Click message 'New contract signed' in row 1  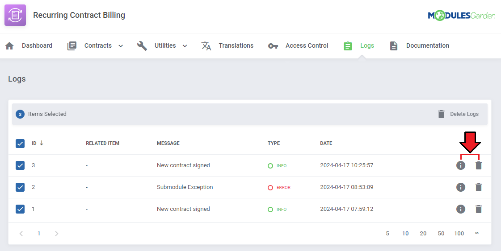tap(183, 209)
